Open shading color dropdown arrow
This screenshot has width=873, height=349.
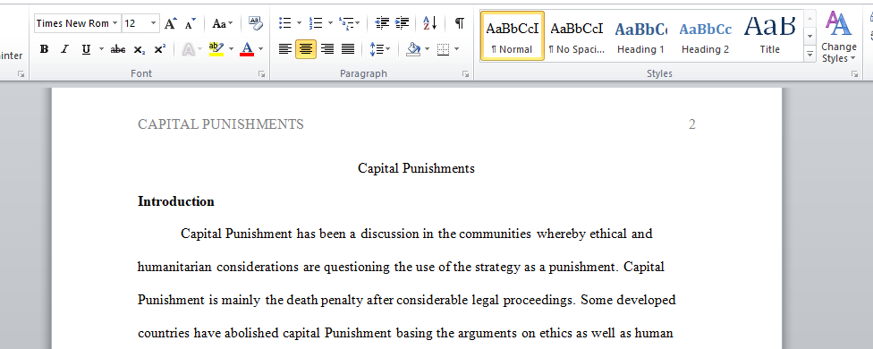[427, 49]
